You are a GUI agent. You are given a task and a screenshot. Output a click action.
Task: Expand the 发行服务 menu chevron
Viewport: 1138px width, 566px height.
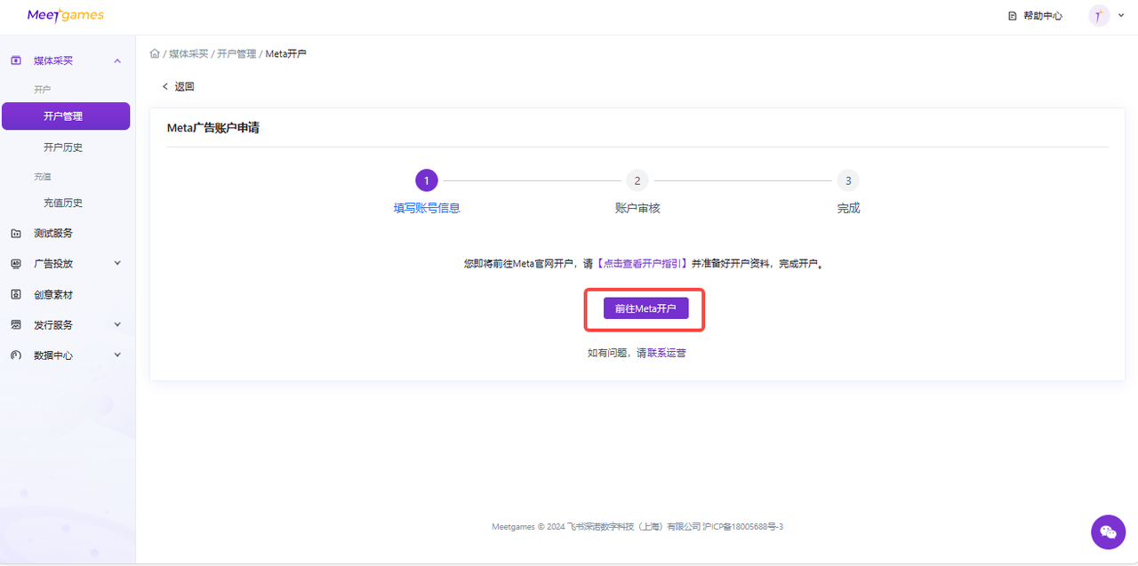[117, 324]
